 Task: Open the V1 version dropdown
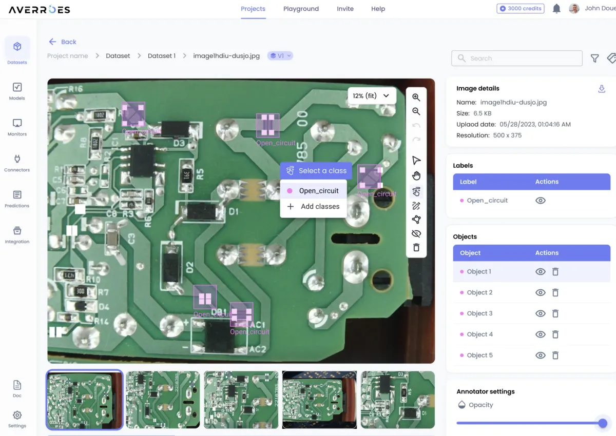pos(280,56)
